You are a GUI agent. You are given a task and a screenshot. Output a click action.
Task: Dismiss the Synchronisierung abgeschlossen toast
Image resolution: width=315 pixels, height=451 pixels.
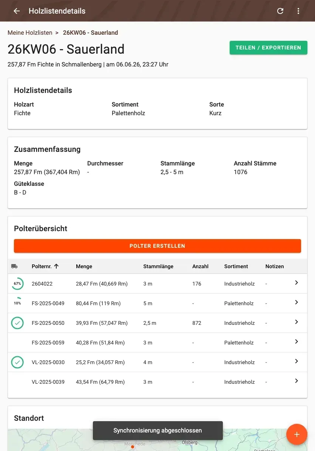[157, 431]
